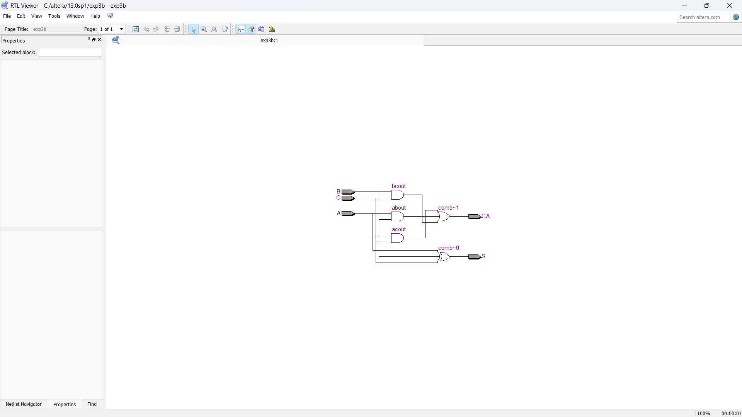This screenshot has width=742, height=417.
Task: Select the Zoom tool
Action: 204,29
